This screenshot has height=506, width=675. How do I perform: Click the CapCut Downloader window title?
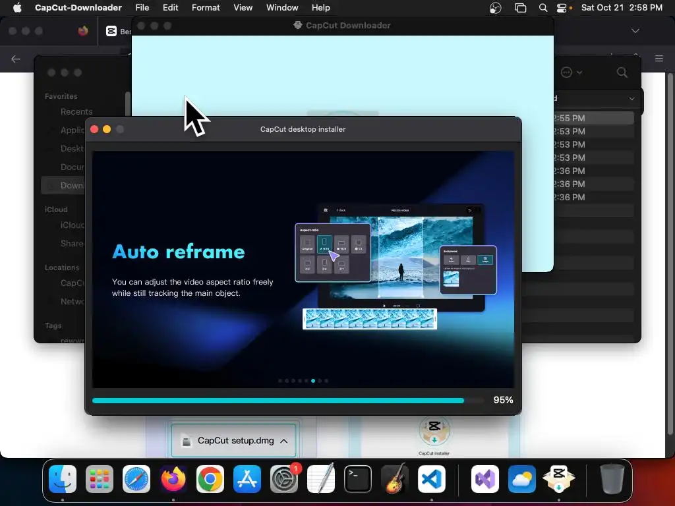click(348, 26)
